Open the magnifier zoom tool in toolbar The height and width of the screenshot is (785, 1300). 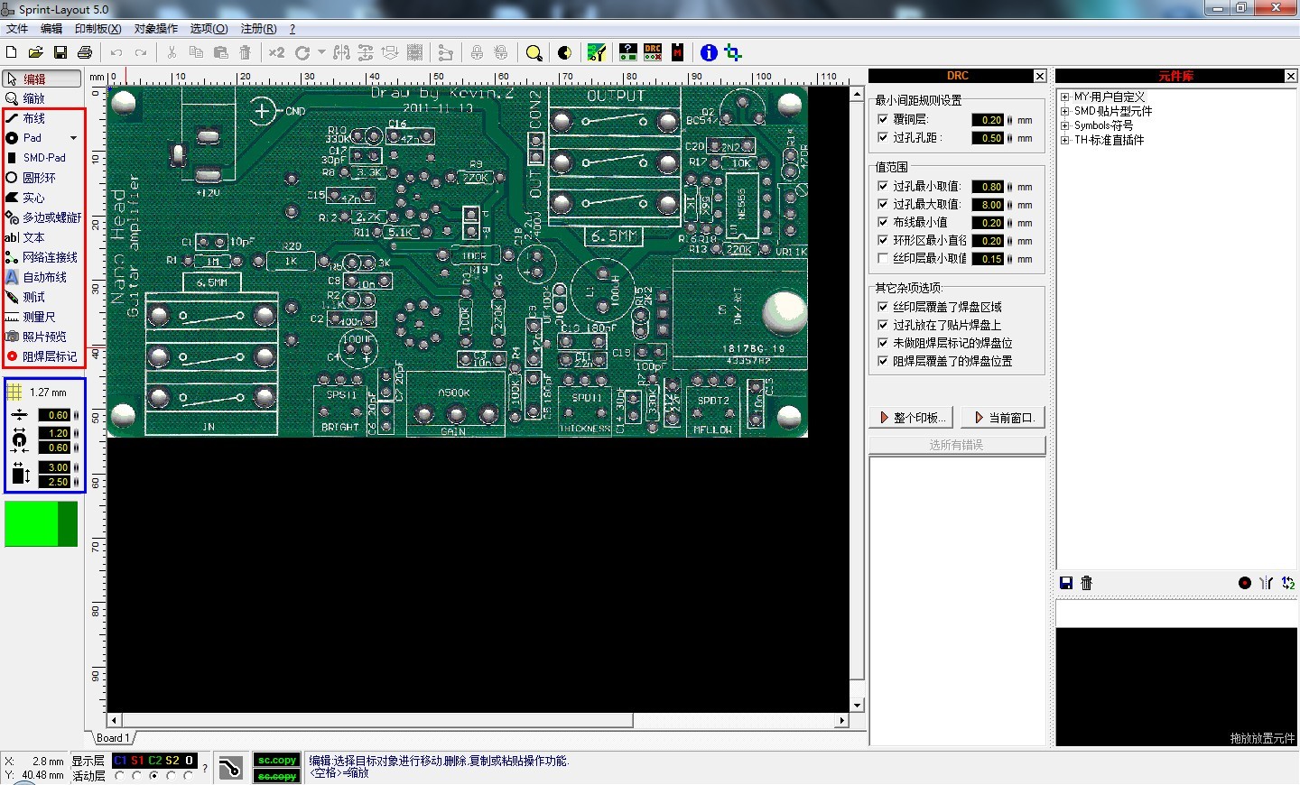click(534, 53)
